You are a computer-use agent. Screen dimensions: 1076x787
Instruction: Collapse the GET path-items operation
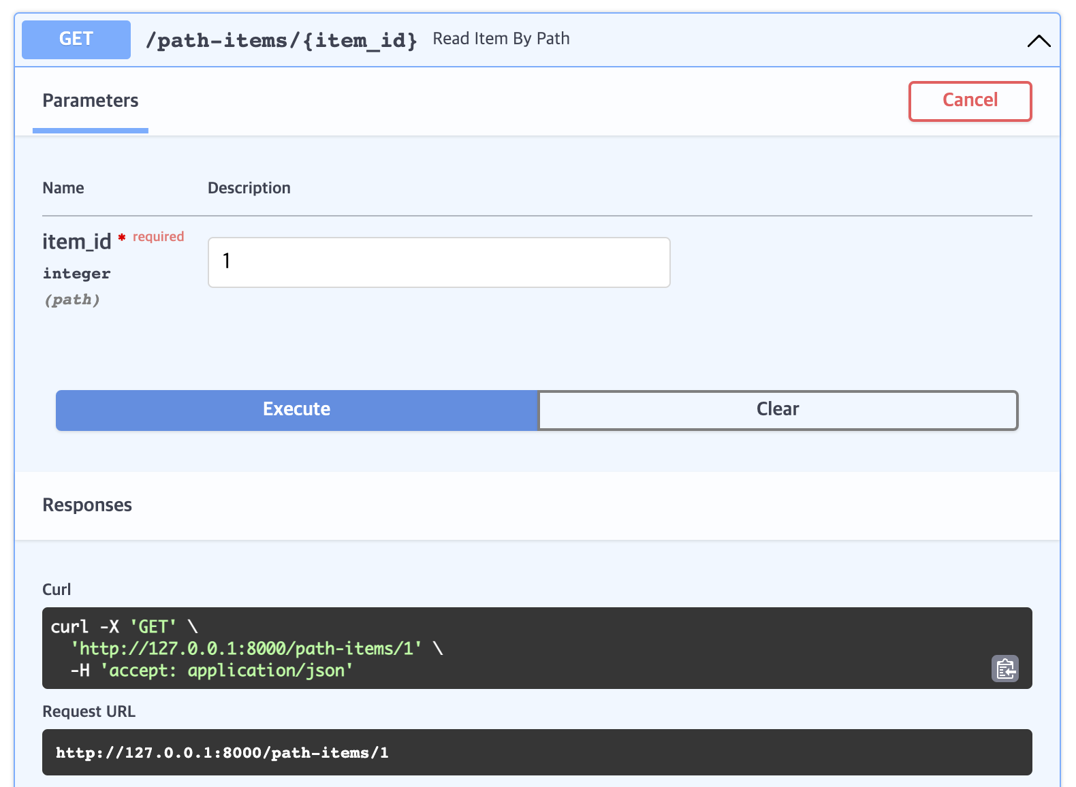coord(1039,41)
